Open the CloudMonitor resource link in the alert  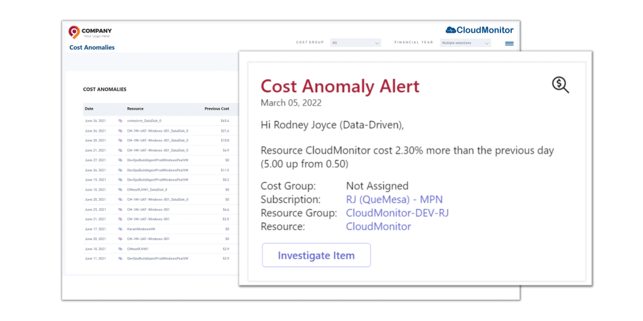[x=379, y=226]
